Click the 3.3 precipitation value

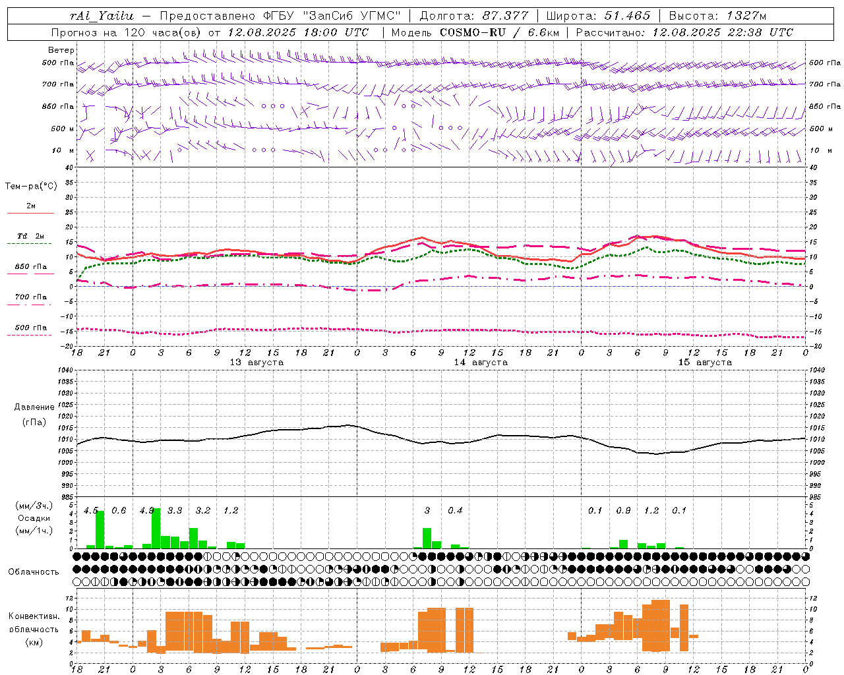coord(175,511)
